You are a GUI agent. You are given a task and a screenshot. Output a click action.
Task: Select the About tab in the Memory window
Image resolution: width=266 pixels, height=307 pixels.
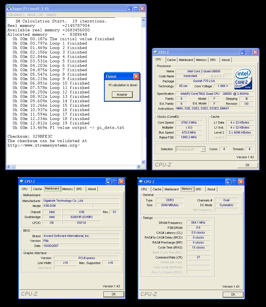click(x=211, y=189)
